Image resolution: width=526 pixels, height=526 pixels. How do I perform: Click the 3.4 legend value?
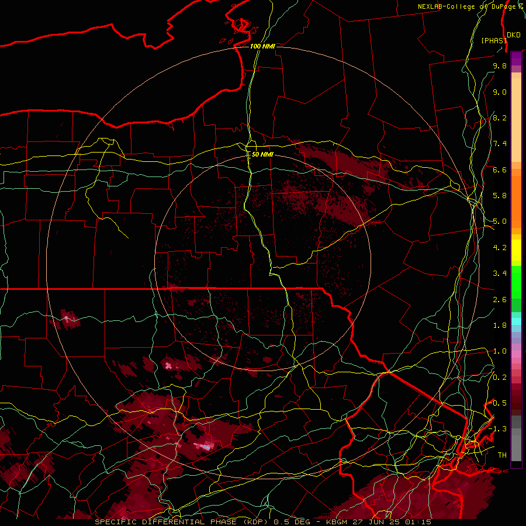tap(500, 274)
